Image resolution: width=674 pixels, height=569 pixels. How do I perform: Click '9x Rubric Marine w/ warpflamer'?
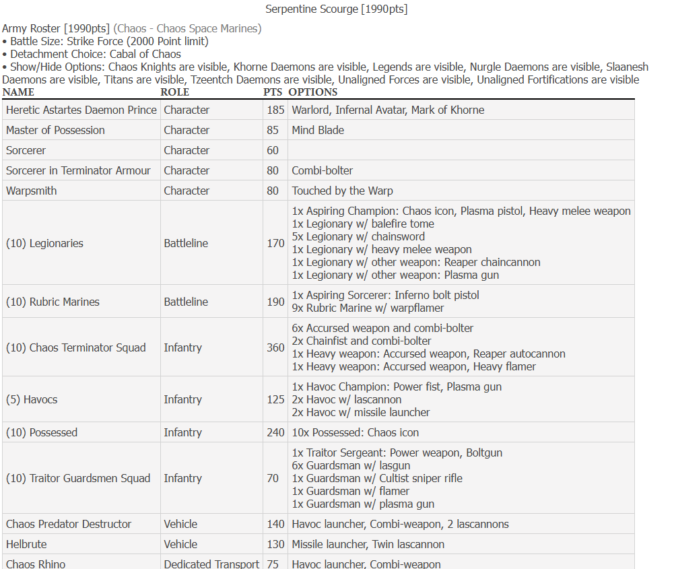coord(368,308)
